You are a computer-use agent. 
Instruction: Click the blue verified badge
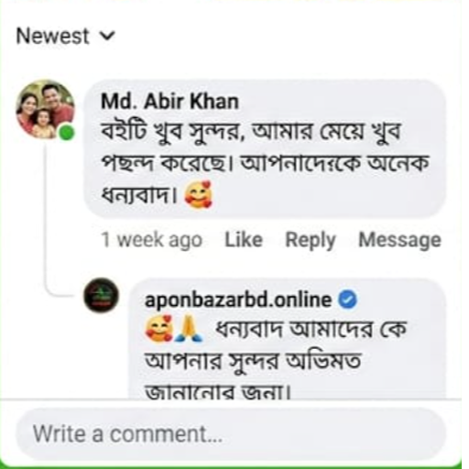(347, 300)
